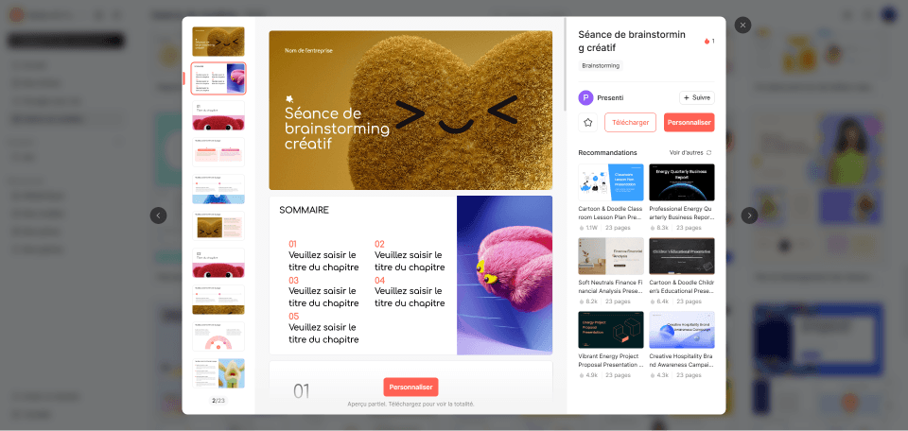The height and width of the screenshot is (431, 908).
Task: Select the thumbnail with gold fur along the bottom
Action: tap(218, 300)
